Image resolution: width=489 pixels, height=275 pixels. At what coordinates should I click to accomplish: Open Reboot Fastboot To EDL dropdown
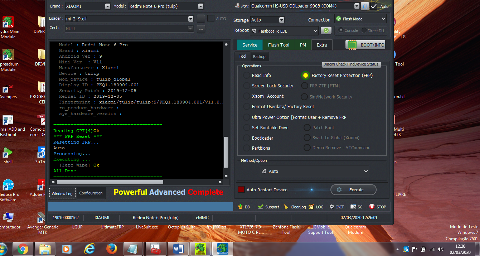coord(284,31)
